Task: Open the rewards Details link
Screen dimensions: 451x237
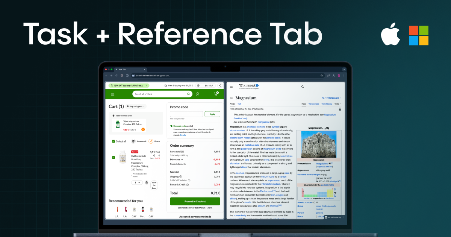Action: [183, 135]
